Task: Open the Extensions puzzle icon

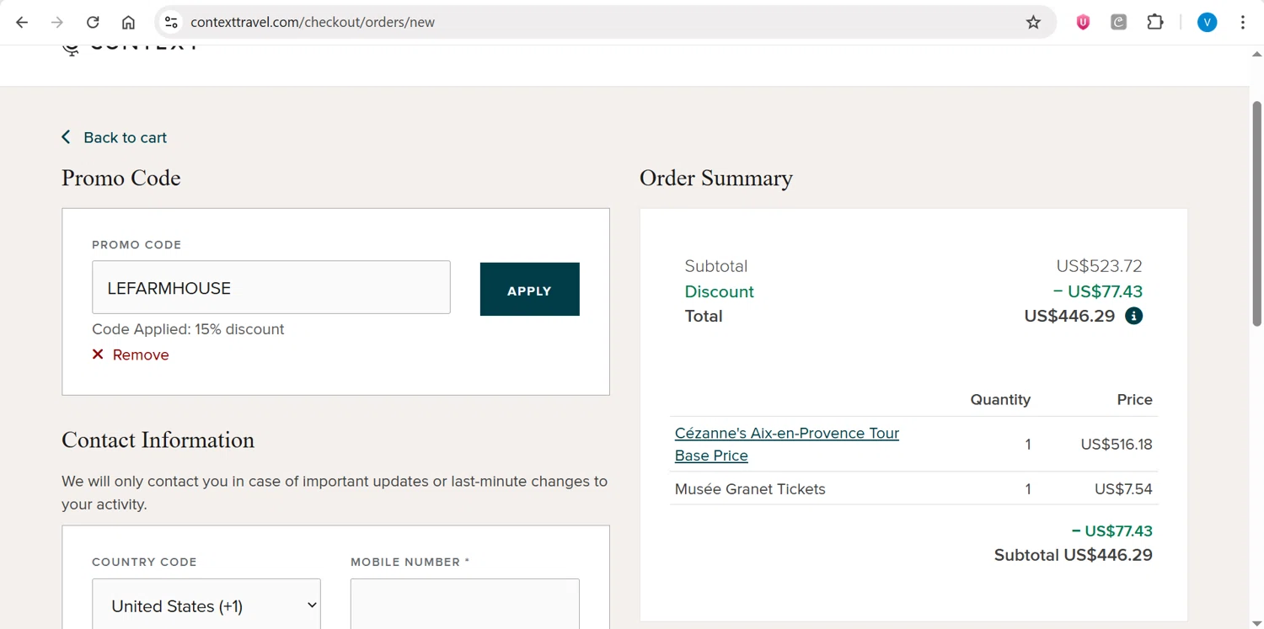Action: click(x=1155, y=22)
